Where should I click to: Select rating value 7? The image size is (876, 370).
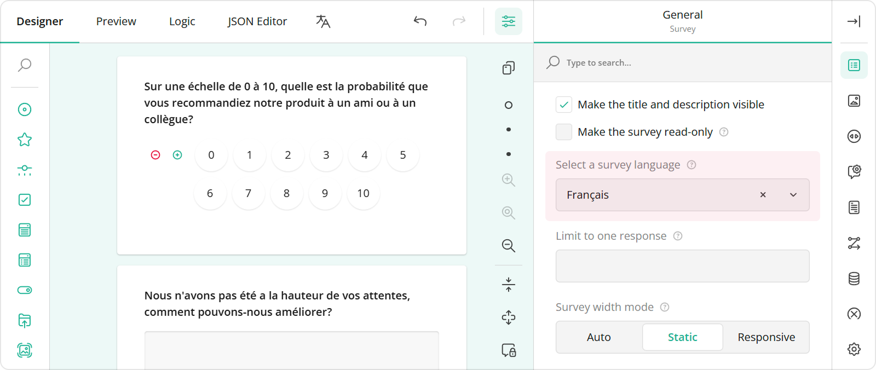tap(249, 193)
